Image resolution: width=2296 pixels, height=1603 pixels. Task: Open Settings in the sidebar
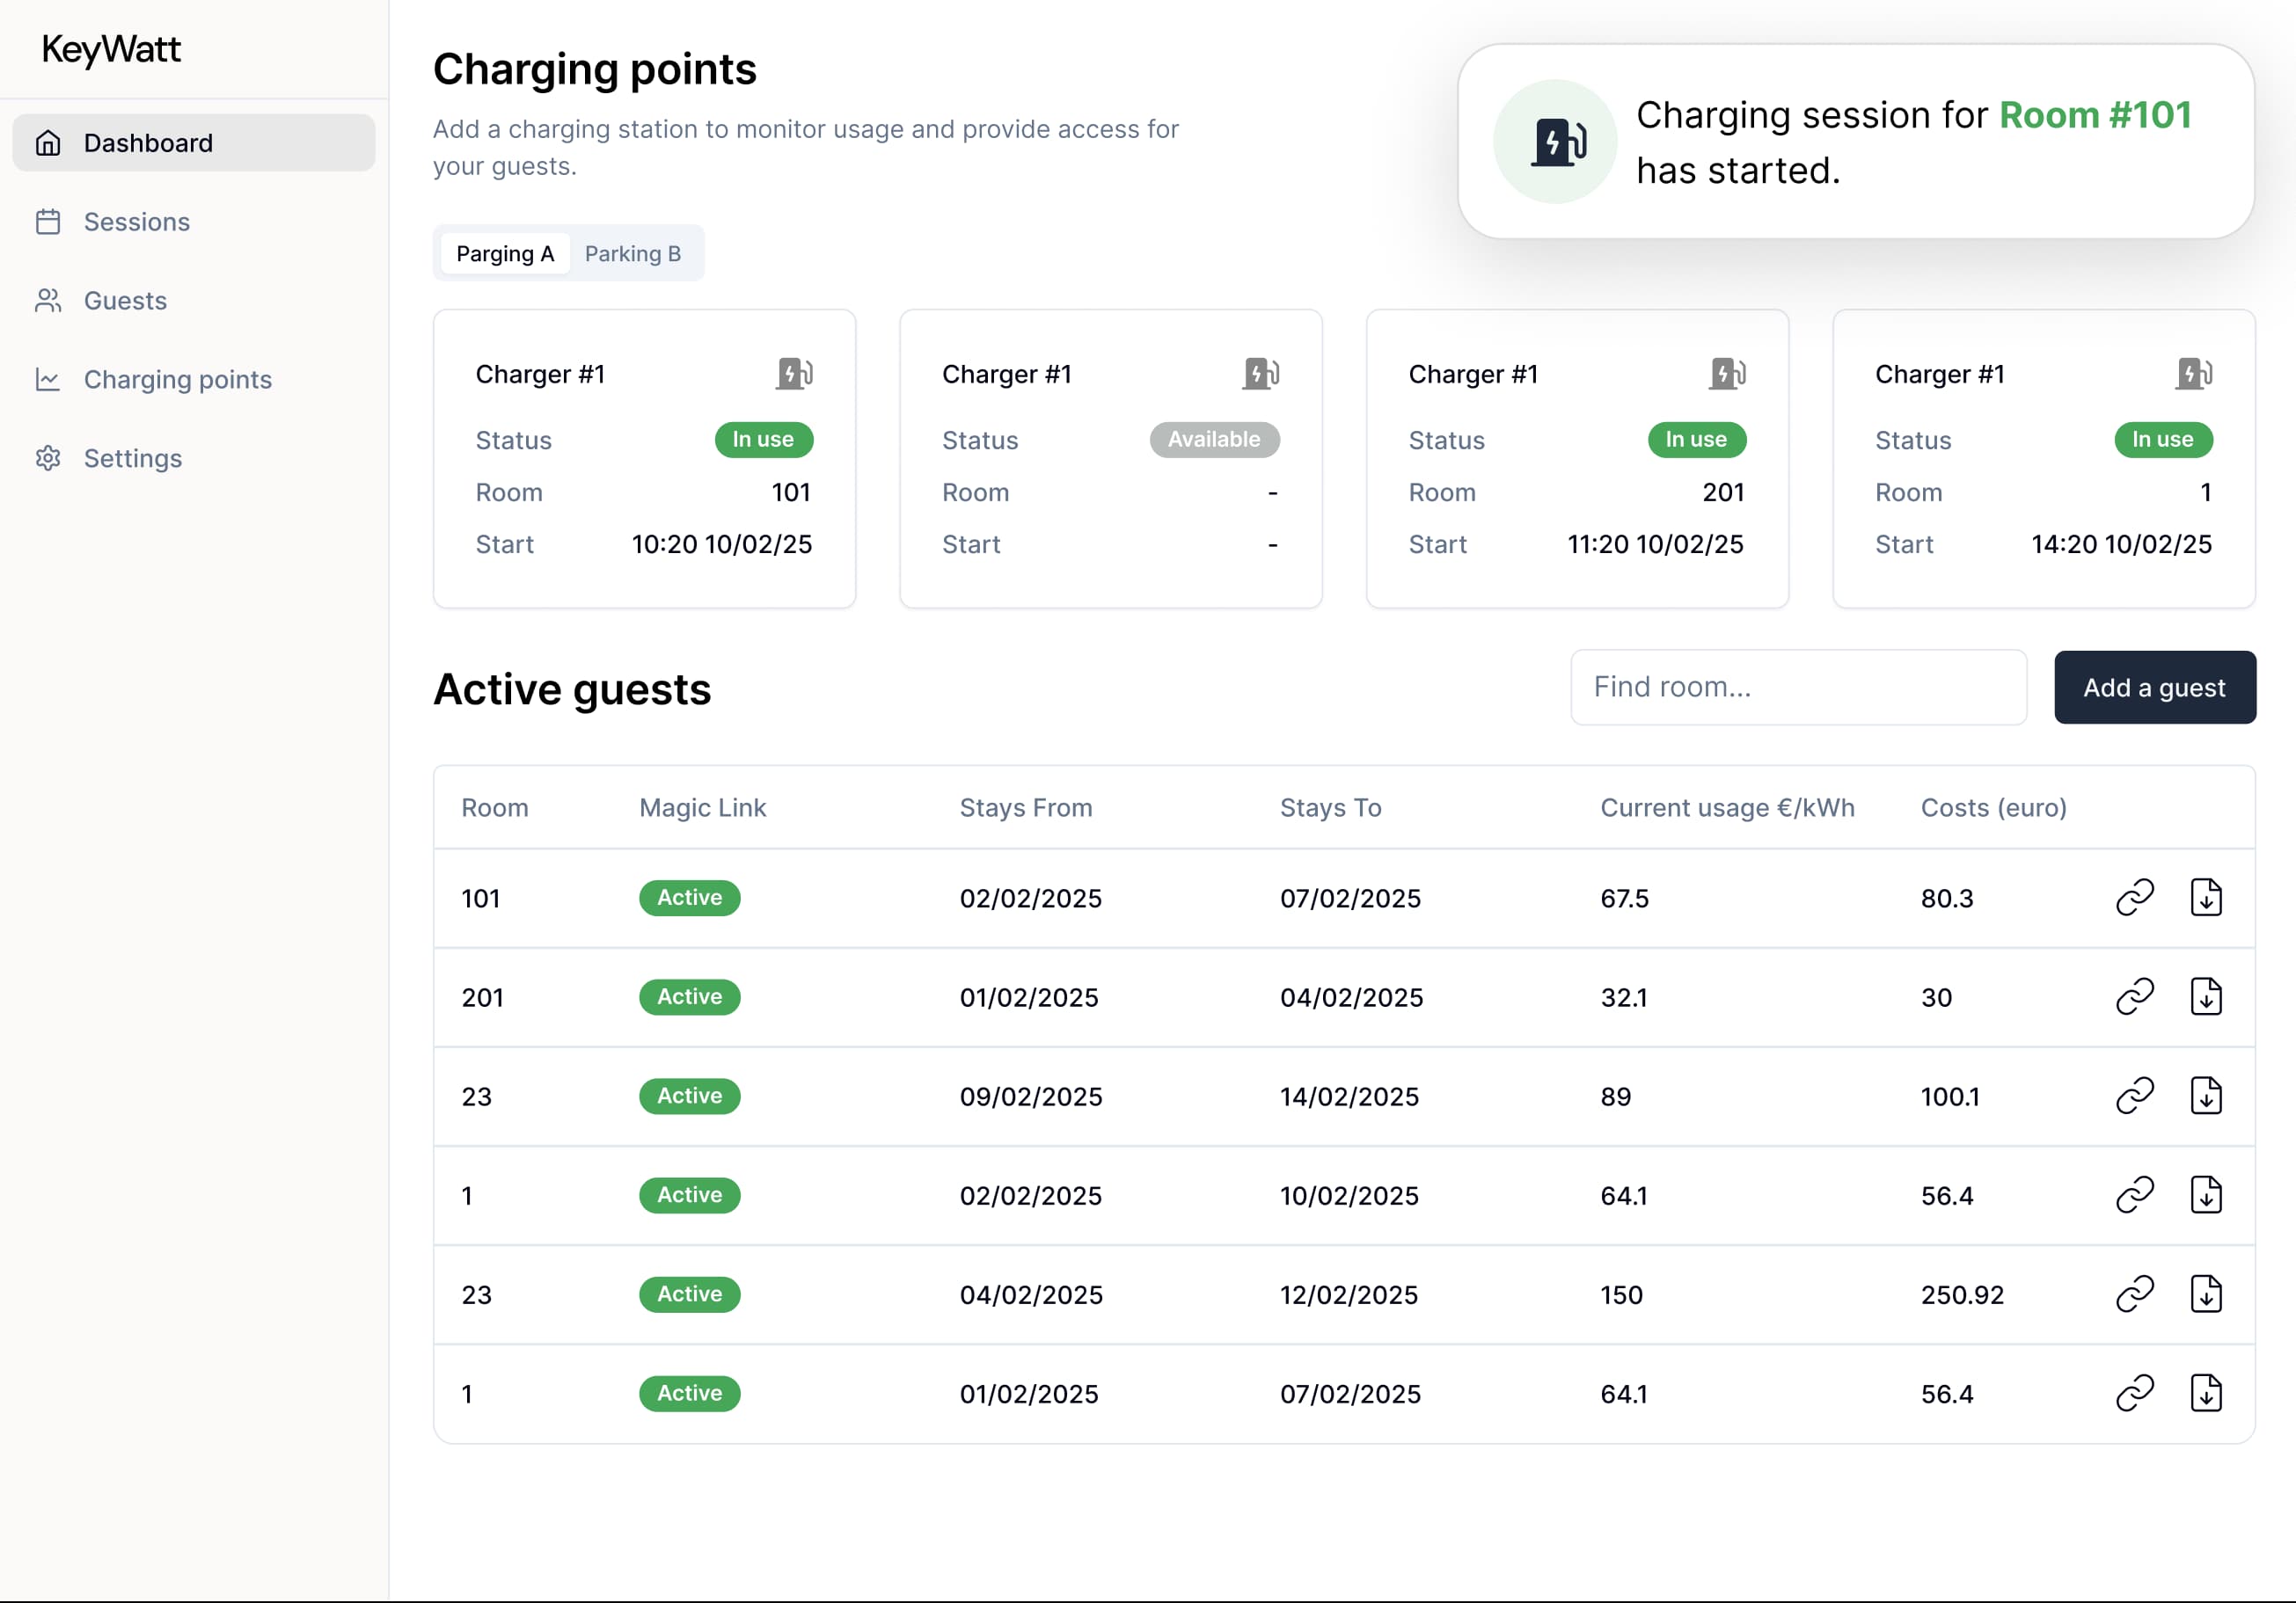[x=194, y=459]
